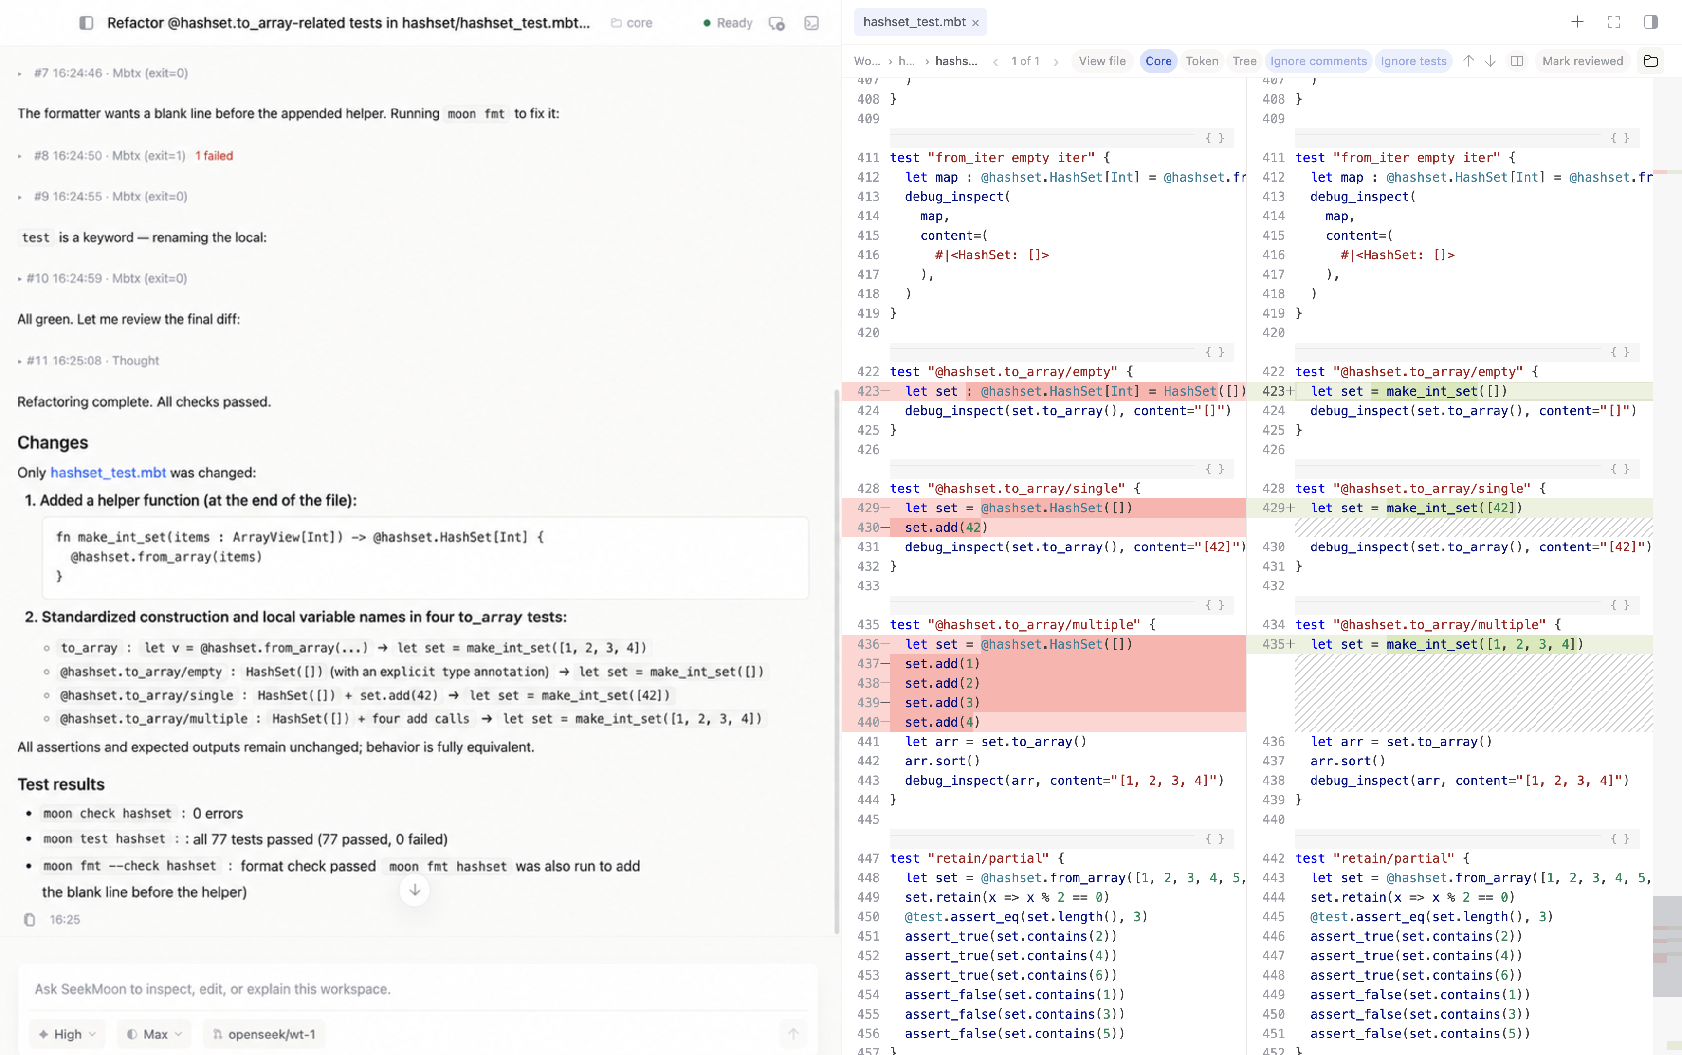Toggle the right sidebar panel icon
This screenshot has width=1682, height=1055.
click(1650, 21)
